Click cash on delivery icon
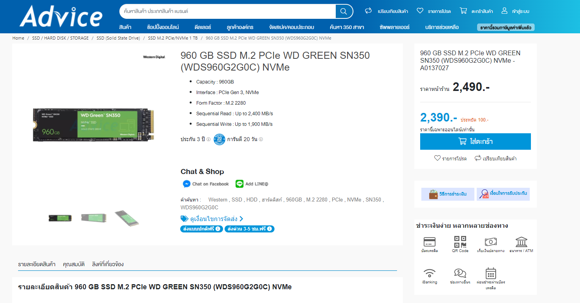The image size is (580, 303). click(490, 242)
